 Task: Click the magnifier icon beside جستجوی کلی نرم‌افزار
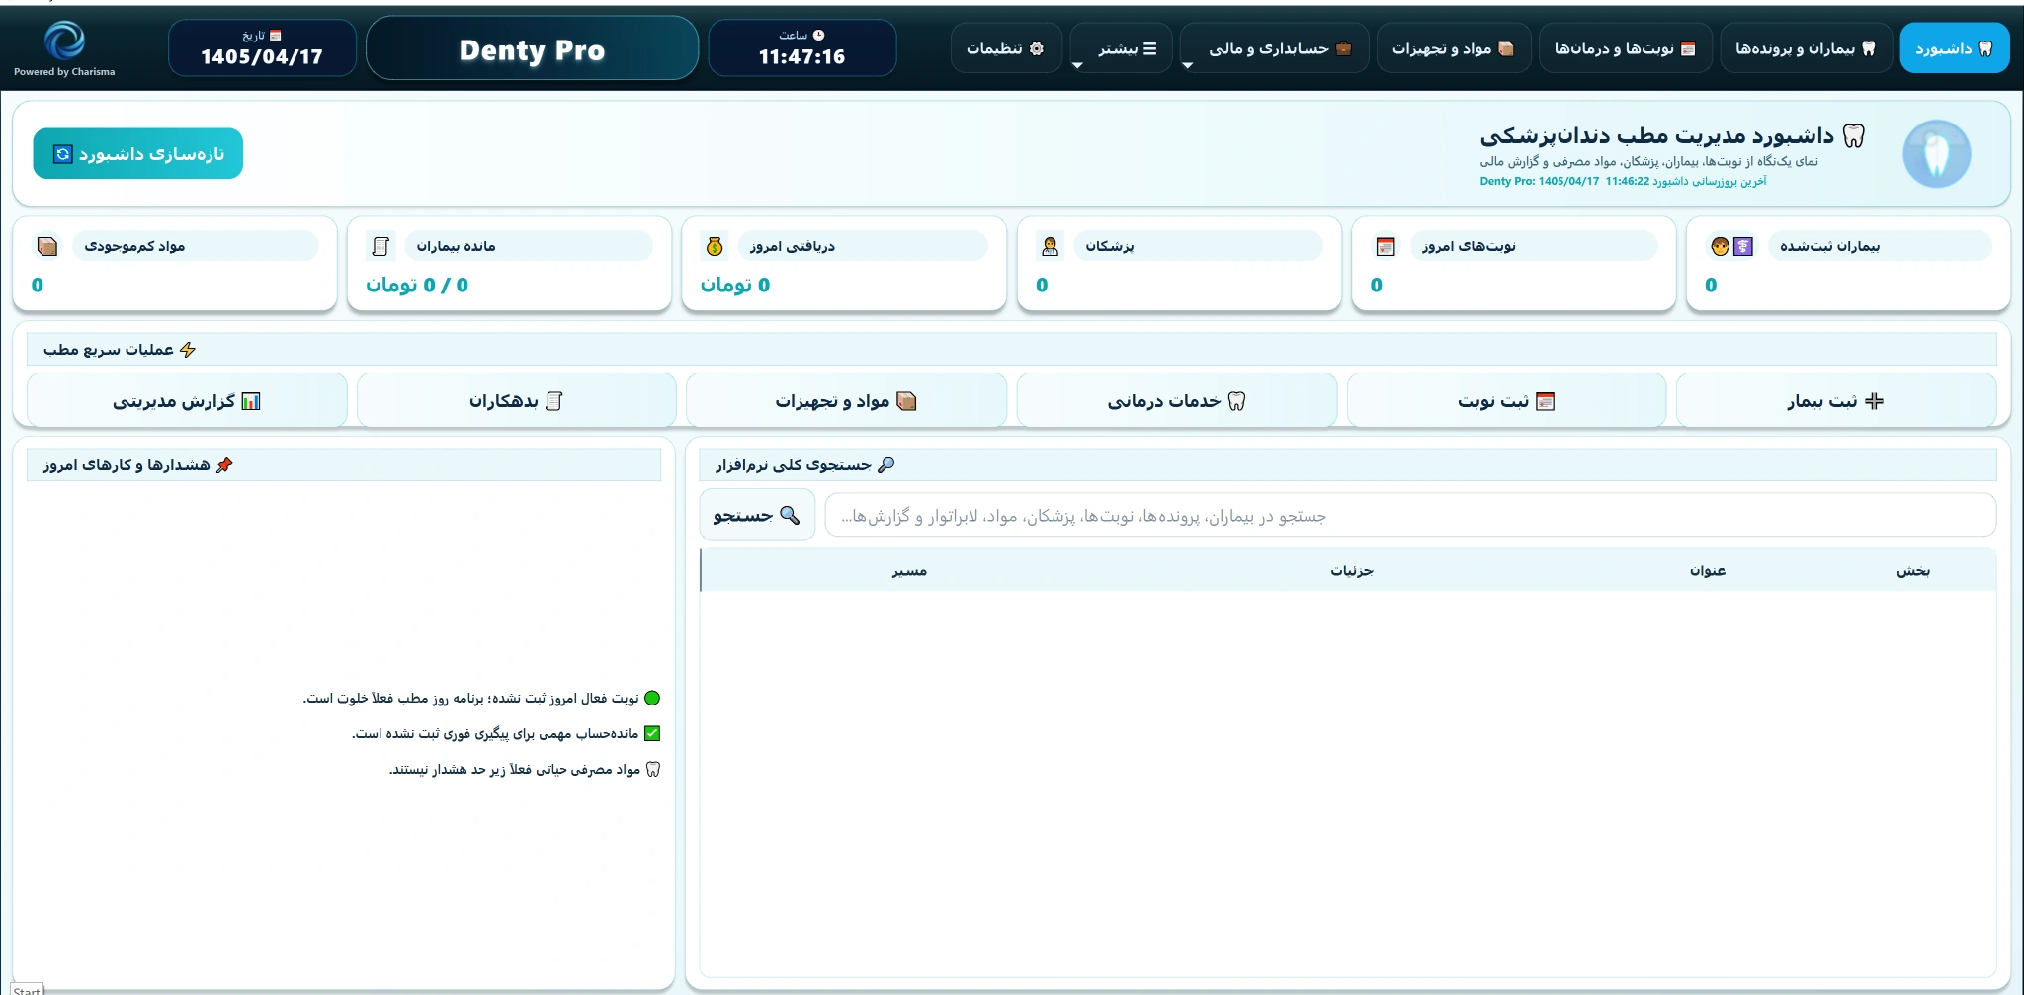pos(886,465)
